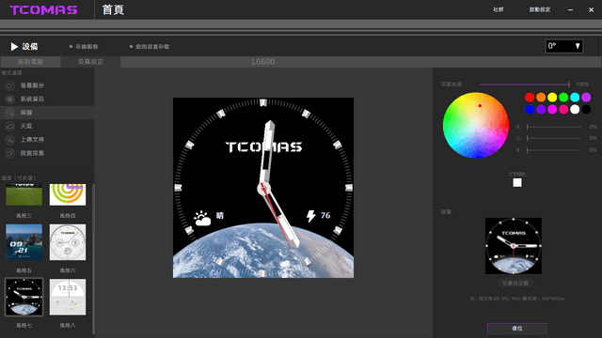Click the TCOMAS logo
The width and height of the screenshot is (602, 338).
[43, 10]
